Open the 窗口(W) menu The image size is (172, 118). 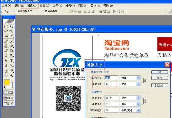(95, 5)
